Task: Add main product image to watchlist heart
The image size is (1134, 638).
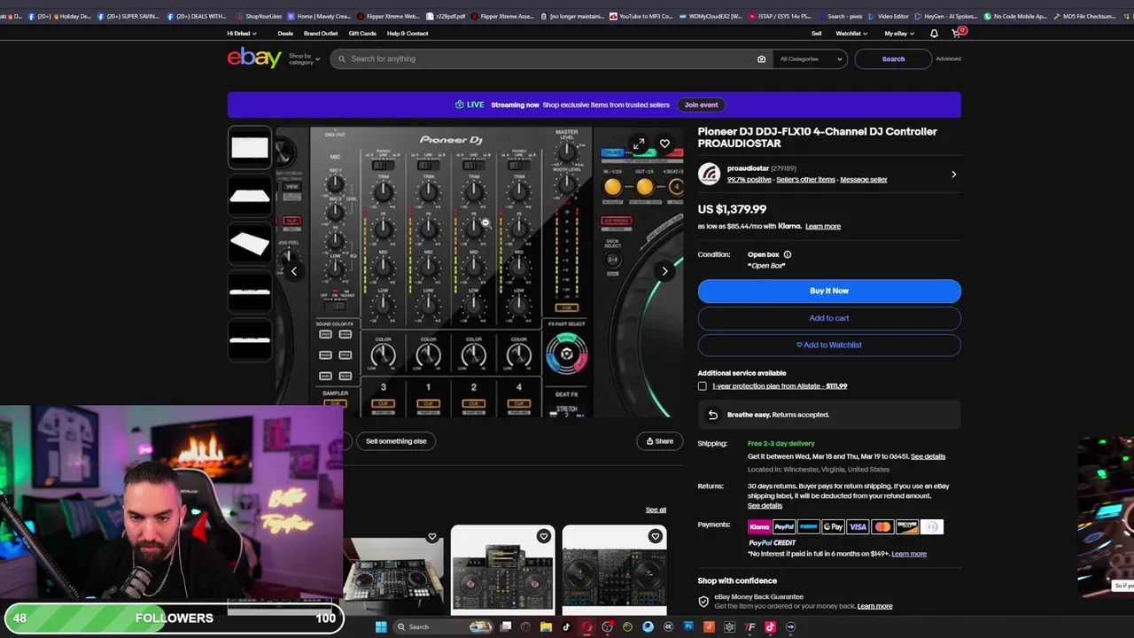Action: tap(664, 144)
